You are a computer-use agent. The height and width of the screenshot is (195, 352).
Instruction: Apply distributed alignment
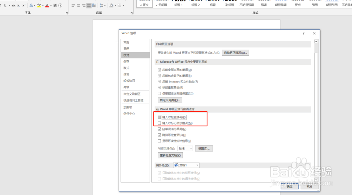pos(94,5)
